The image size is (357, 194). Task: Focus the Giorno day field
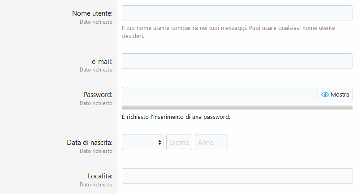coord(179,143)
